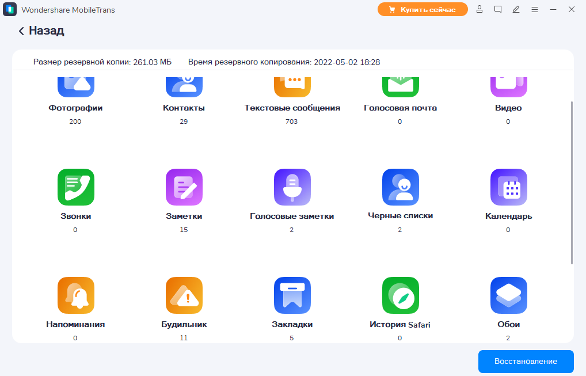Click the notes count 15
Viewport: 586px width, 376px height.
[184, 230]
